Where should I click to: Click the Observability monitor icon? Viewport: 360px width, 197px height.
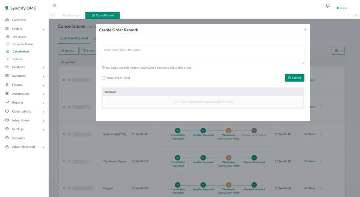[x=7, y=111]
